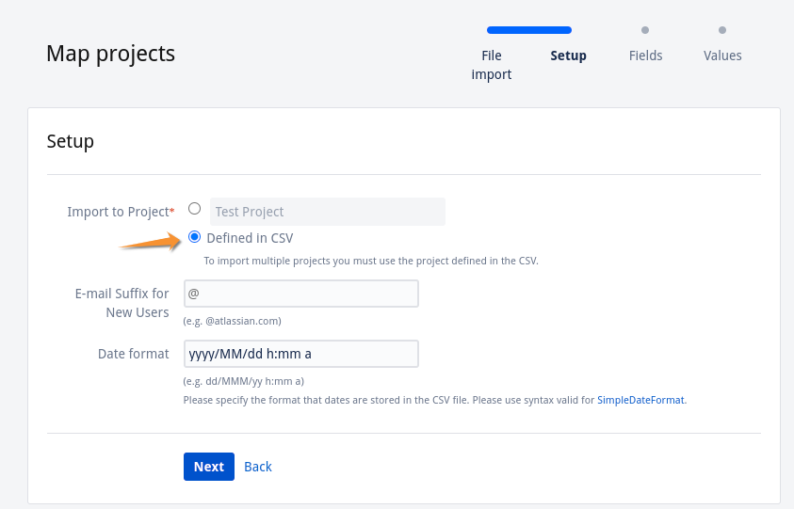The image size is (794, 509).
Task: Click the "Defined in CSV" label text
Action: click(250, 238)
